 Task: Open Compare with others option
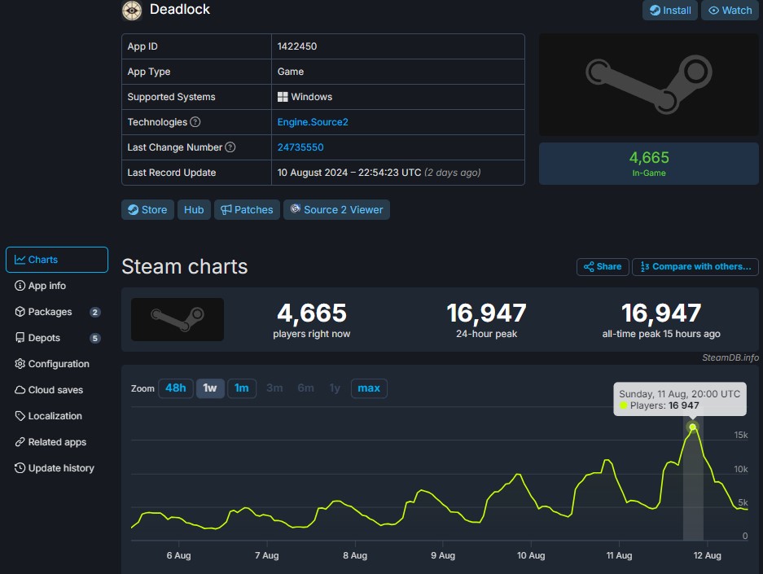695,266
